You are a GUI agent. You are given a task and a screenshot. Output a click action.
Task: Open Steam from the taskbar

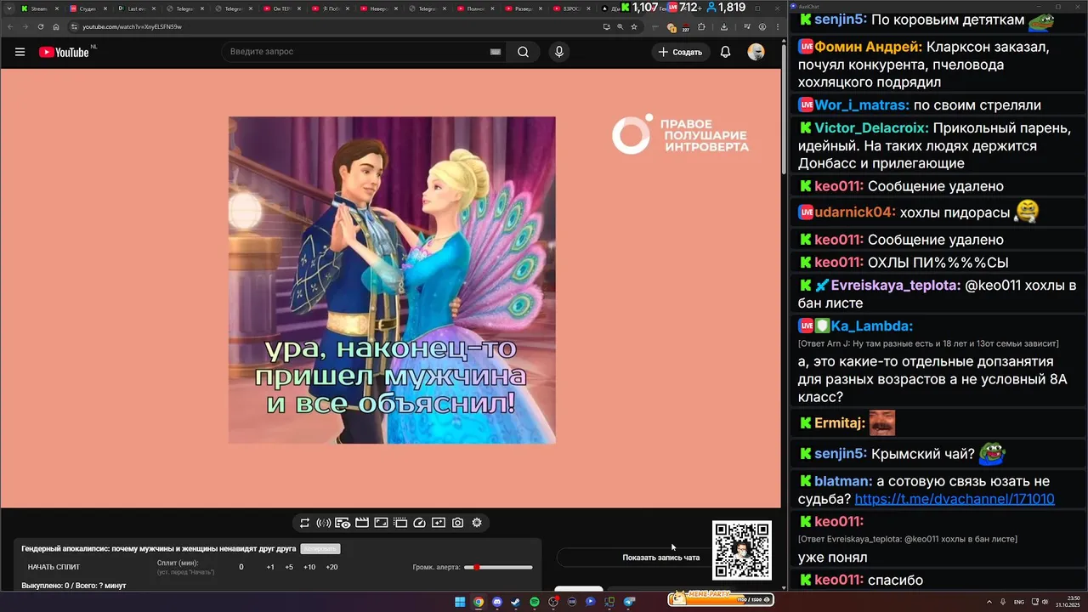tap(515, 602)
